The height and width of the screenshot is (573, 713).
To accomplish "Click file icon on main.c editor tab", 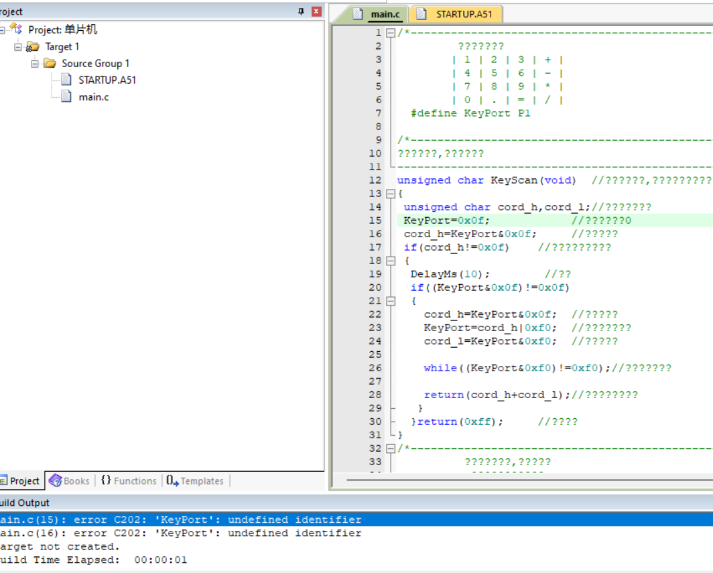I will pos(358,14).
